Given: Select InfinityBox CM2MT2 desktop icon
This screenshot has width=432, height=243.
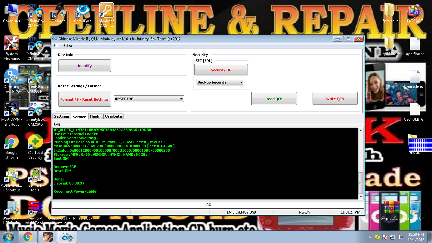Looking at the screenshot, I should coord(35,49).
